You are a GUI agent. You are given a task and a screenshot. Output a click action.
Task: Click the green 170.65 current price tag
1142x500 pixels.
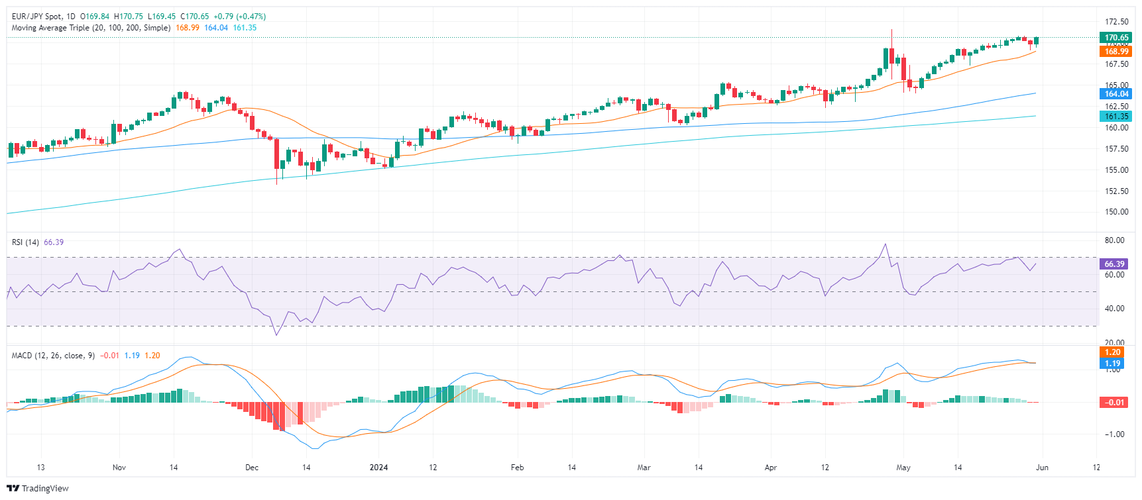pos(1116,38)
